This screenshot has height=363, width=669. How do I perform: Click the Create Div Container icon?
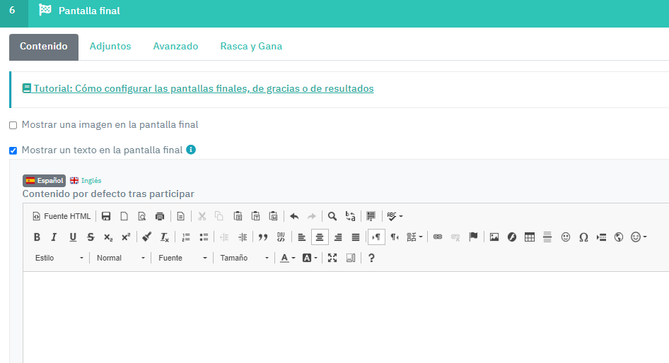pos(281,237)
